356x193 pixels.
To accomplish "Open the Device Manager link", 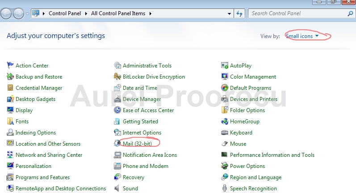I will tap(142, 99).
